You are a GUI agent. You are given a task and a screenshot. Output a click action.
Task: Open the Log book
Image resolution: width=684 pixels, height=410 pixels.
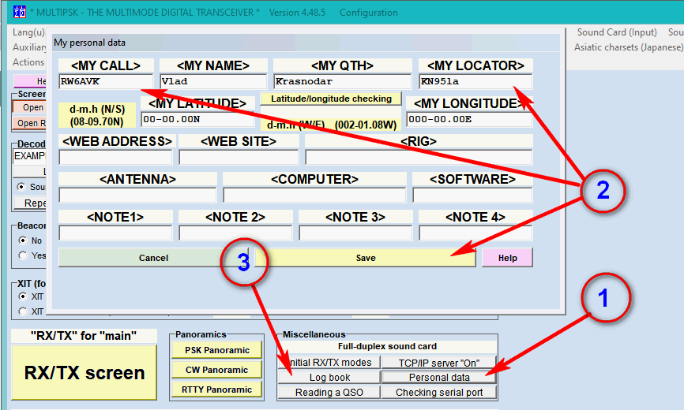pyautogui.click(x=329, y=378)
